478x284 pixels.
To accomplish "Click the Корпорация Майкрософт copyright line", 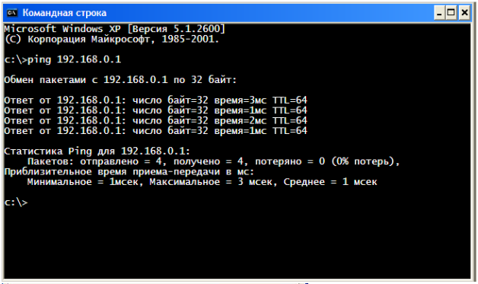I will [x=112, y=39].
